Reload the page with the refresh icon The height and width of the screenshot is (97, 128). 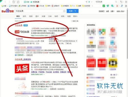click(14, 2)
